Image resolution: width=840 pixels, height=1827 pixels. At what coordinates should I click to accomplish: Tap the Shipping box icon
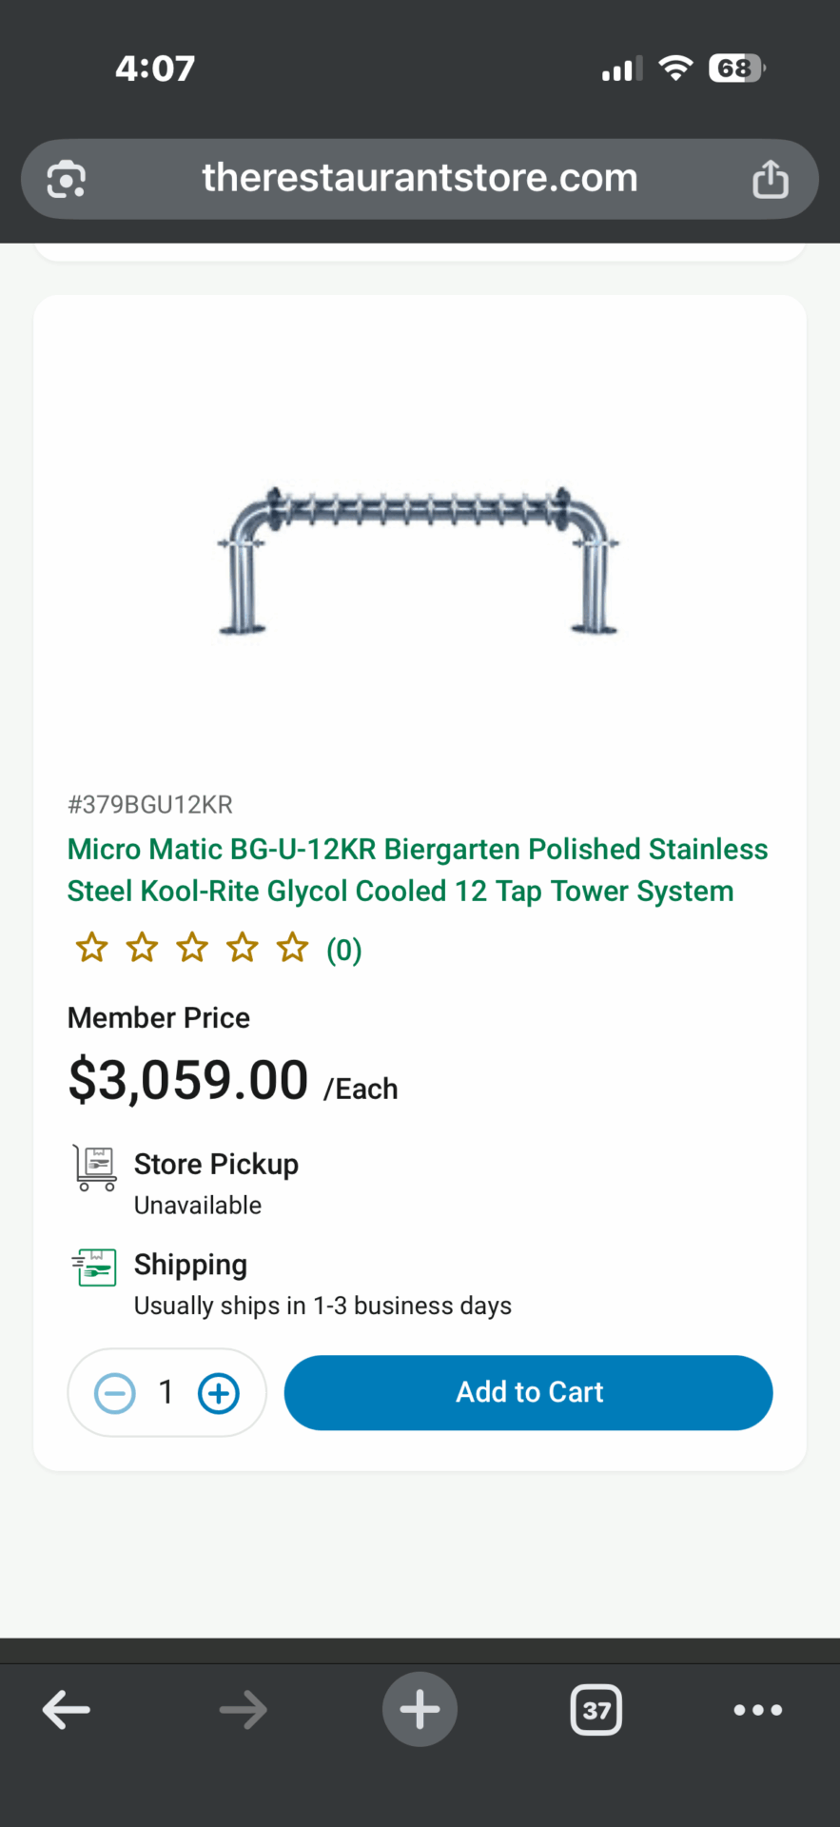(x=95, y=1267)
